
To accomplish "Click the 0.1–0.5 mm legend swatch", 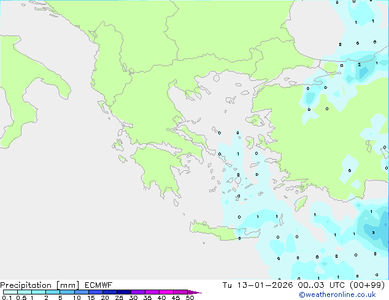I will pos(10,292).
